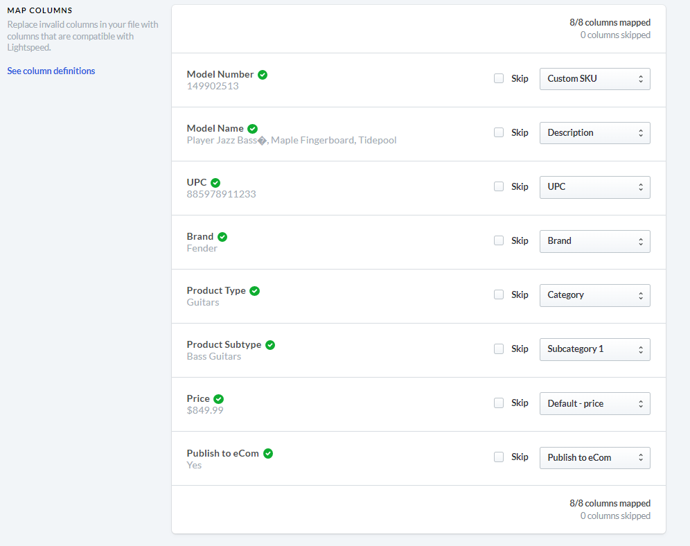Viewport: 690px width, 546px height.
Task: Change the Default - price dropdown selection
Action: click(x=594, y=403)
